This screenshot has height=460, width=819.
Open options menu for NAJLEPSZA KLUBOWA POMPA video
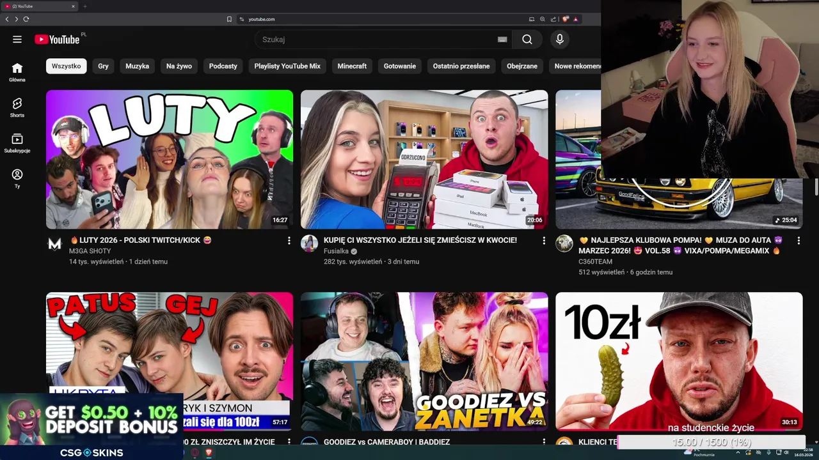799,241
